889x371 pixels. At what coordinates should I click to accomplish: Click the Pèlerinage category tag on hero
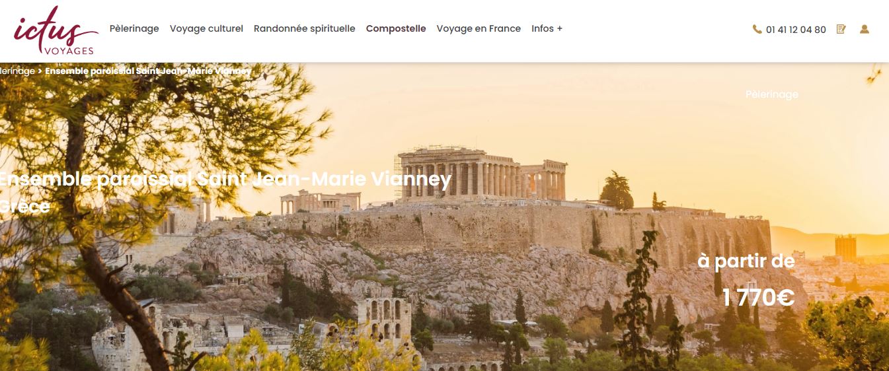pyautogui.click(x=772, y=94)
